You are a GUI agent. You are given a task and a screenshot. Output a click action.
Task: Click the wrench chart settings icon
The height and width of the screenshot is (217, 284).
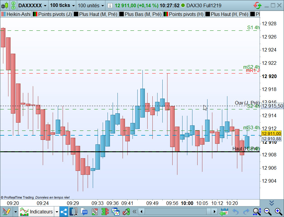pos(126,212)
